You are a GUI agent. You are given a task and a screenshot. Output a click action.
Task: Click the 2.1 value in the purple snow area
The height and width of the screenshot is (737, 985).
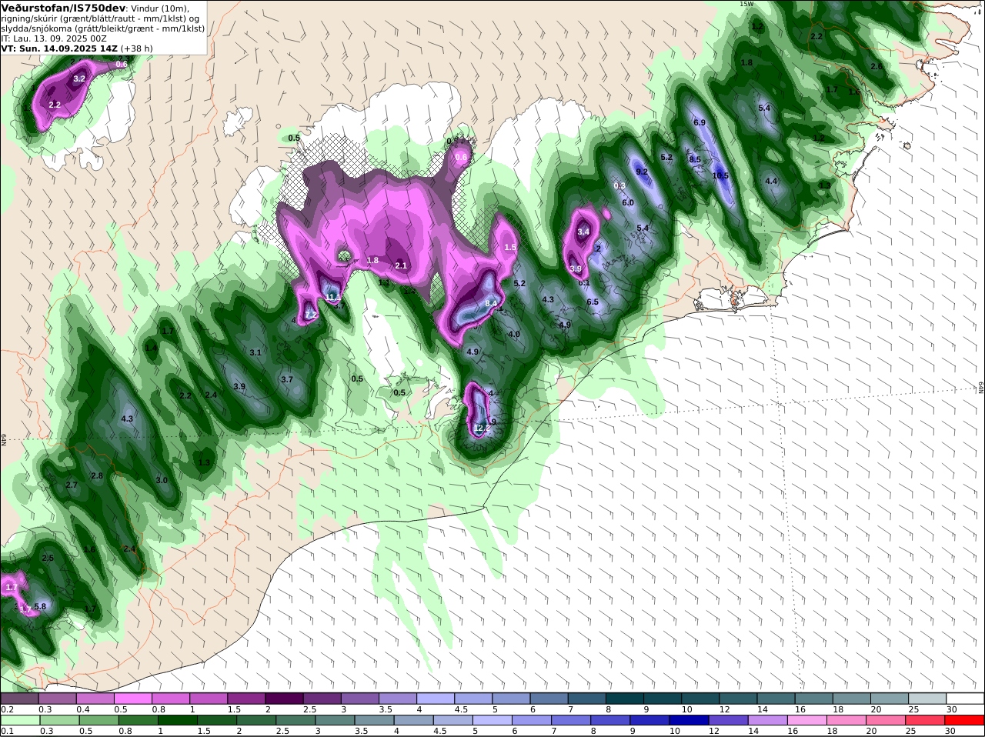pos(401,265)
